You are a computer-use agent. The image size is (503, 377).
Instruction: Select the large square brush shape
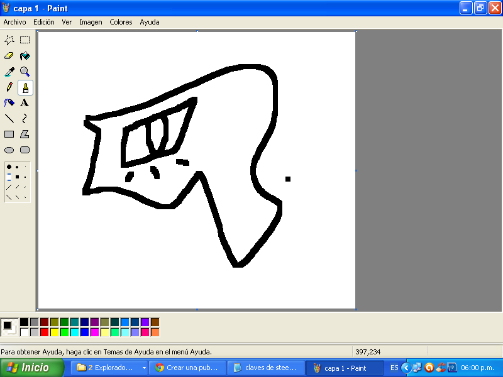click(x=9, y=177)
